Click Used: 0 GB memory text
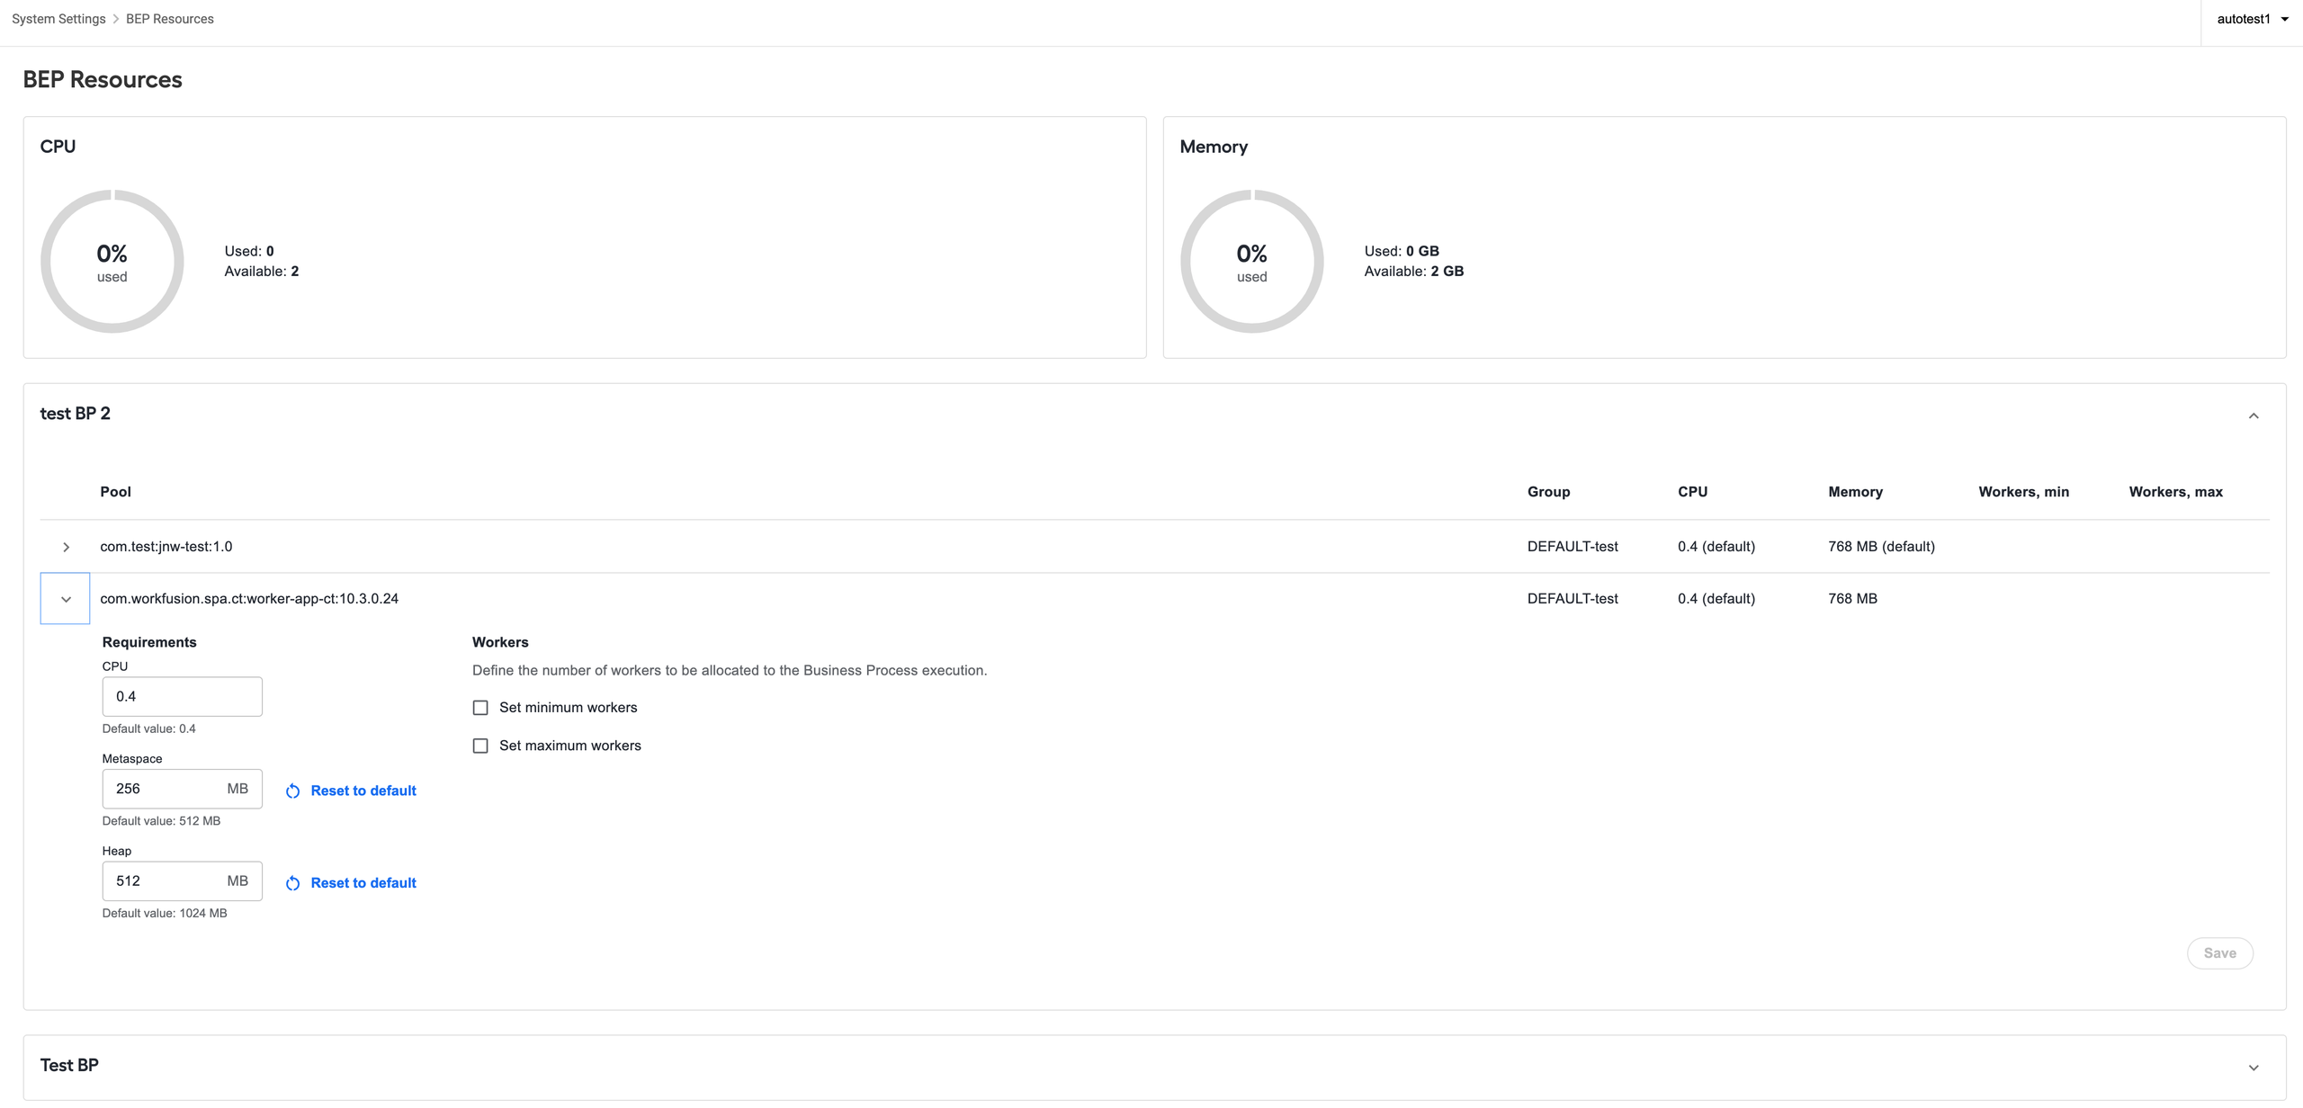2303x1108 pixels. 1401,252
